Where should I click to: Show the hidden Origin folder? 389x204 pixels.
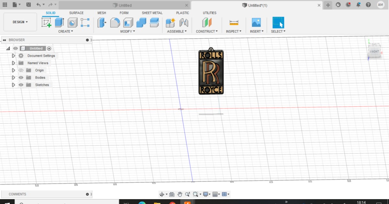[21, 70]
